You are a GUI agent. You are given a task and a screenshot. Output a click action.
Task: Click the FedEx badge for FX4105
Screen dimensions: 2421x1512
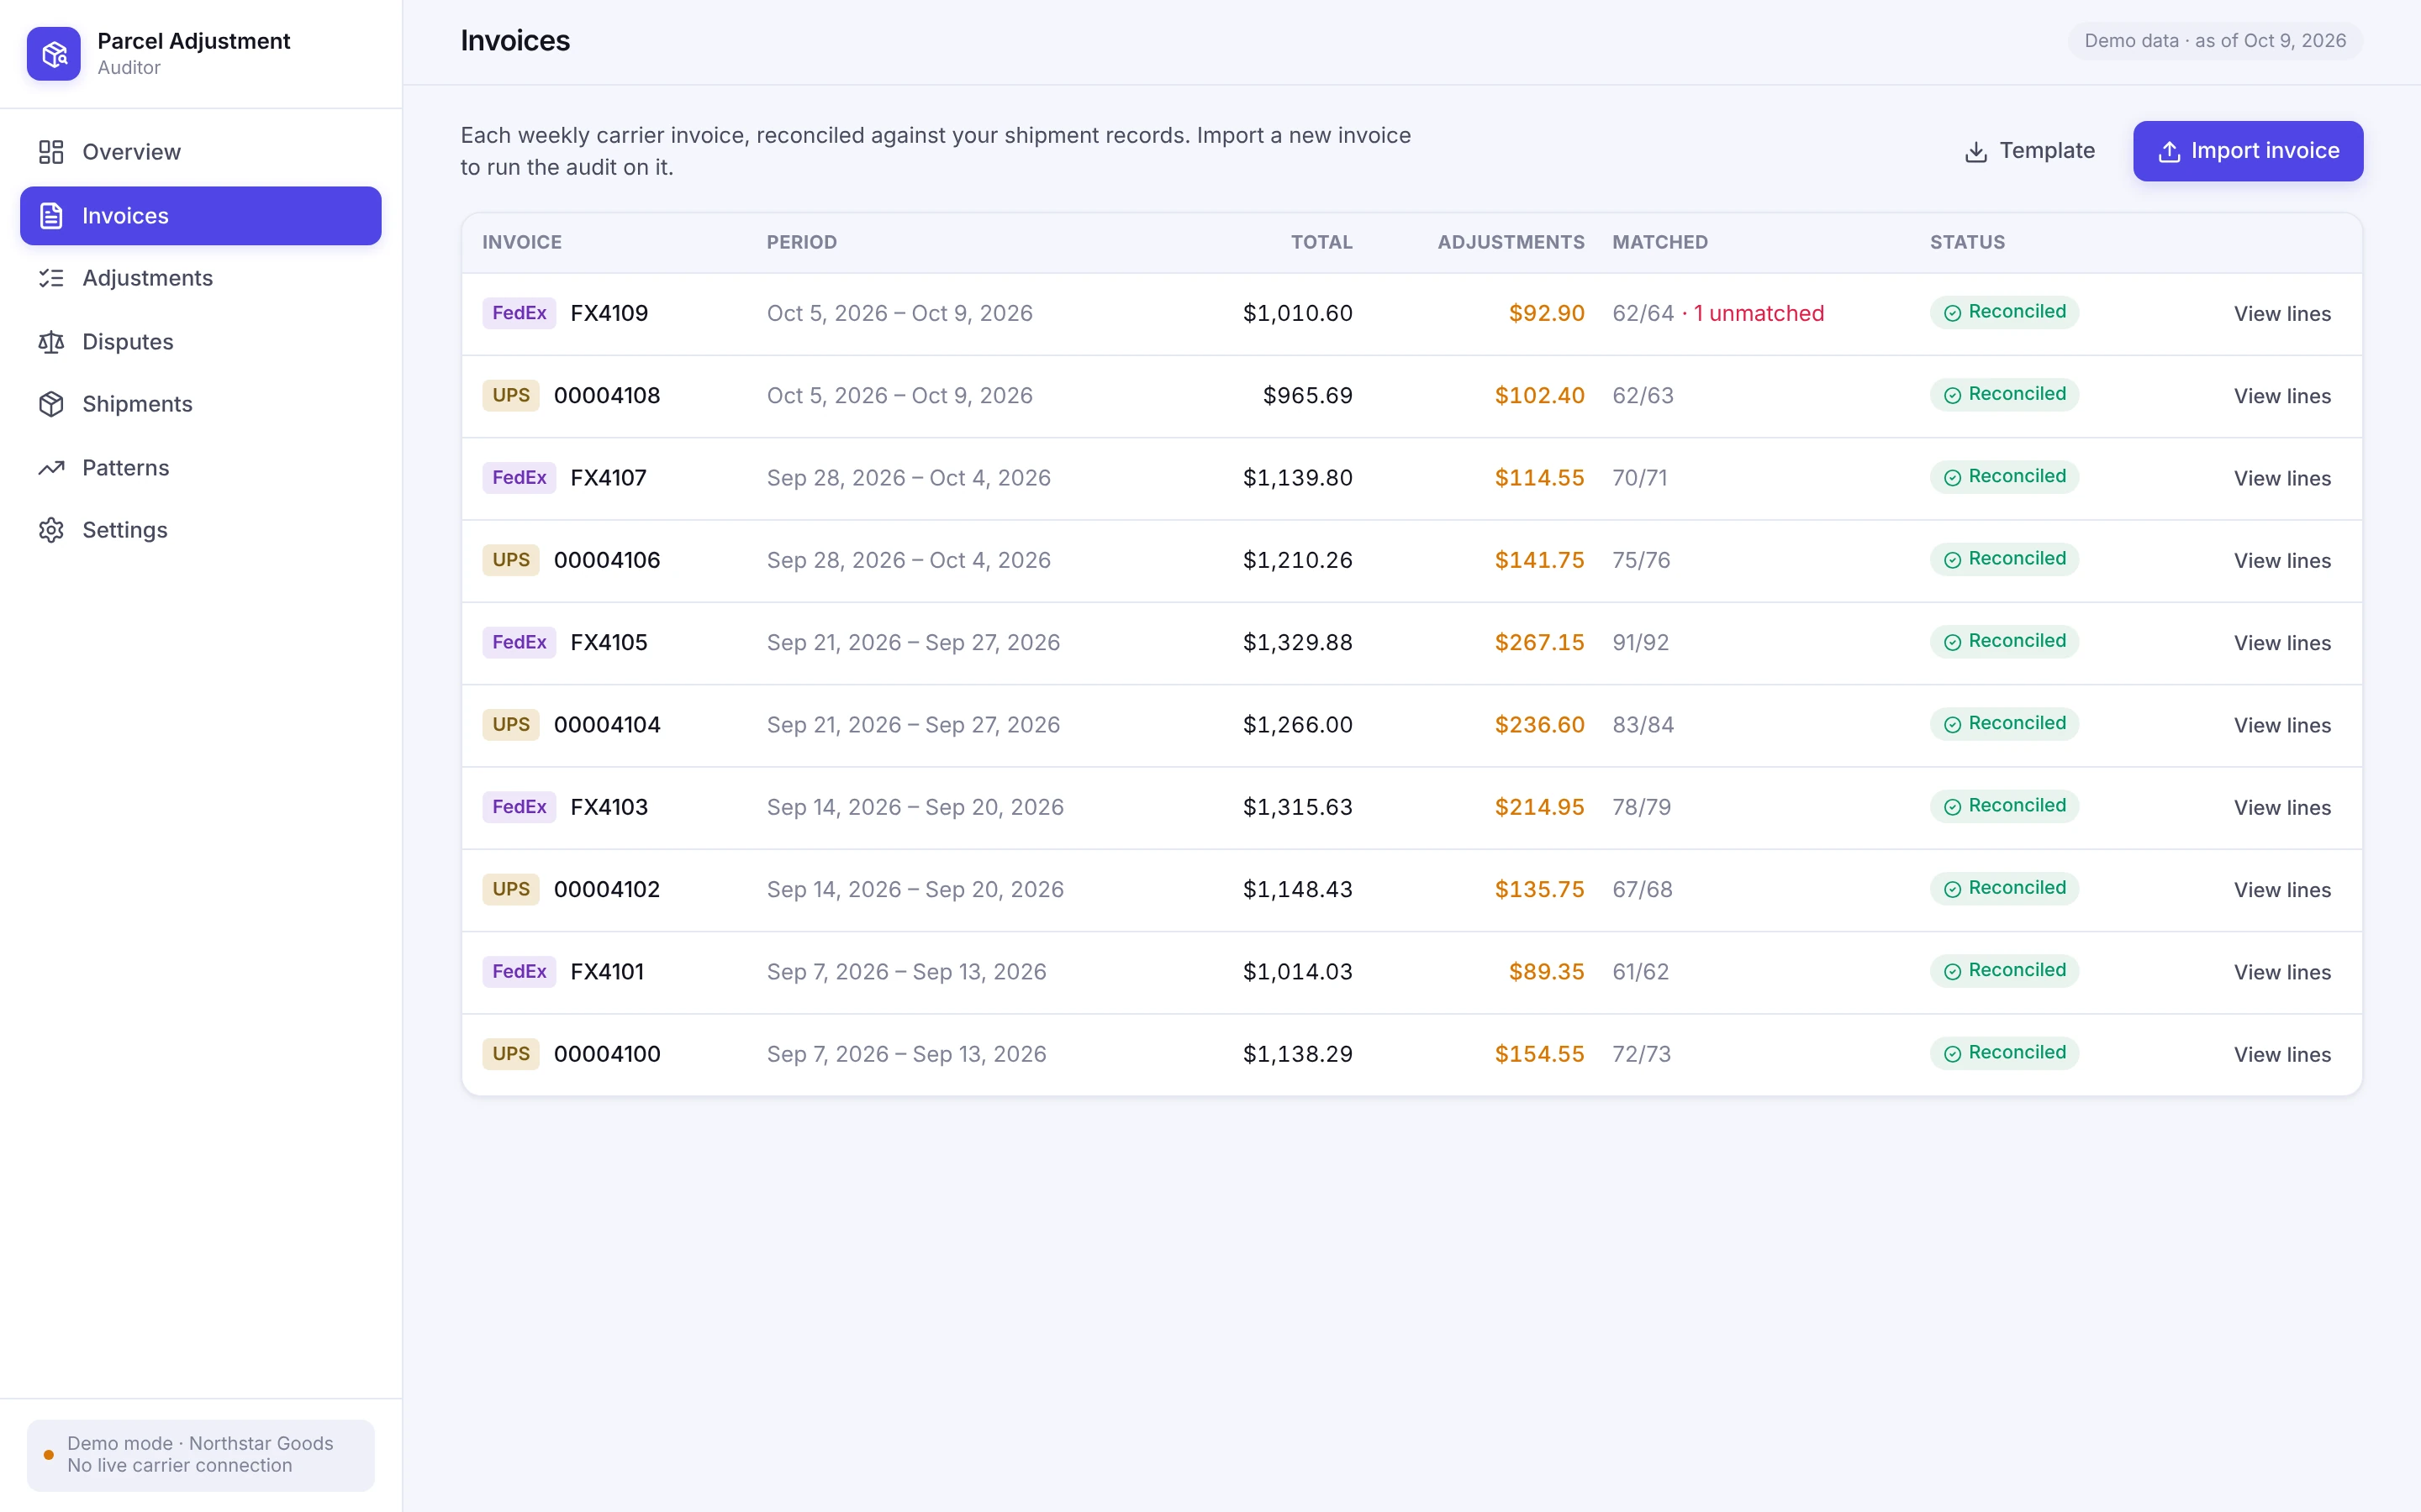tap(520, 642)
